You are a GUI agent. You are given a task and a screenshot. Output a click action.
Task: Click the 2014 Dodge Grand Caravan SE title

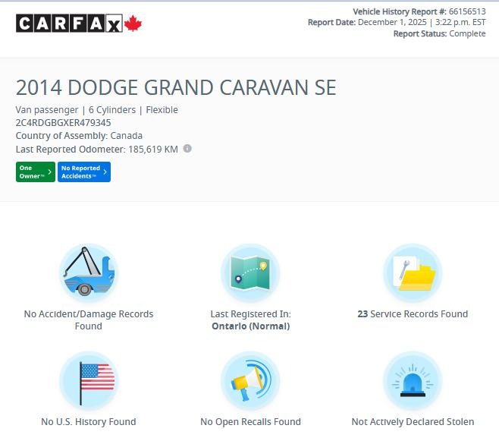click(176, 87)
